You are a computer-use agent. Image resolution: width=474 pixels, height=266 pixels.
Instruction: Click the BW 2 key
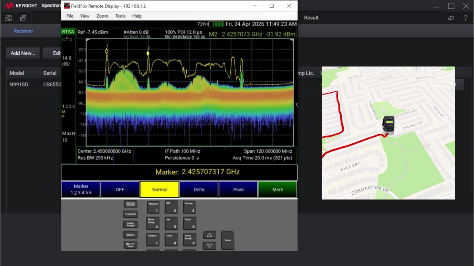click(x=171, y=207)
